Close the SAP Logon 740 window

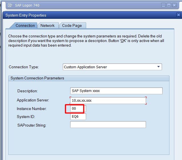point(174,5)
